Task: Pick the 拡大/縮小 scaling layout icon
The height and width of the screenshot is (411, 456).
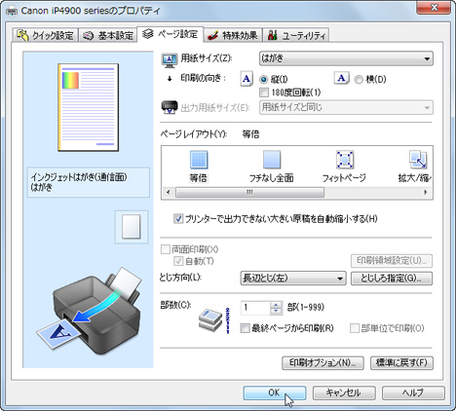Action: point(418,160)
